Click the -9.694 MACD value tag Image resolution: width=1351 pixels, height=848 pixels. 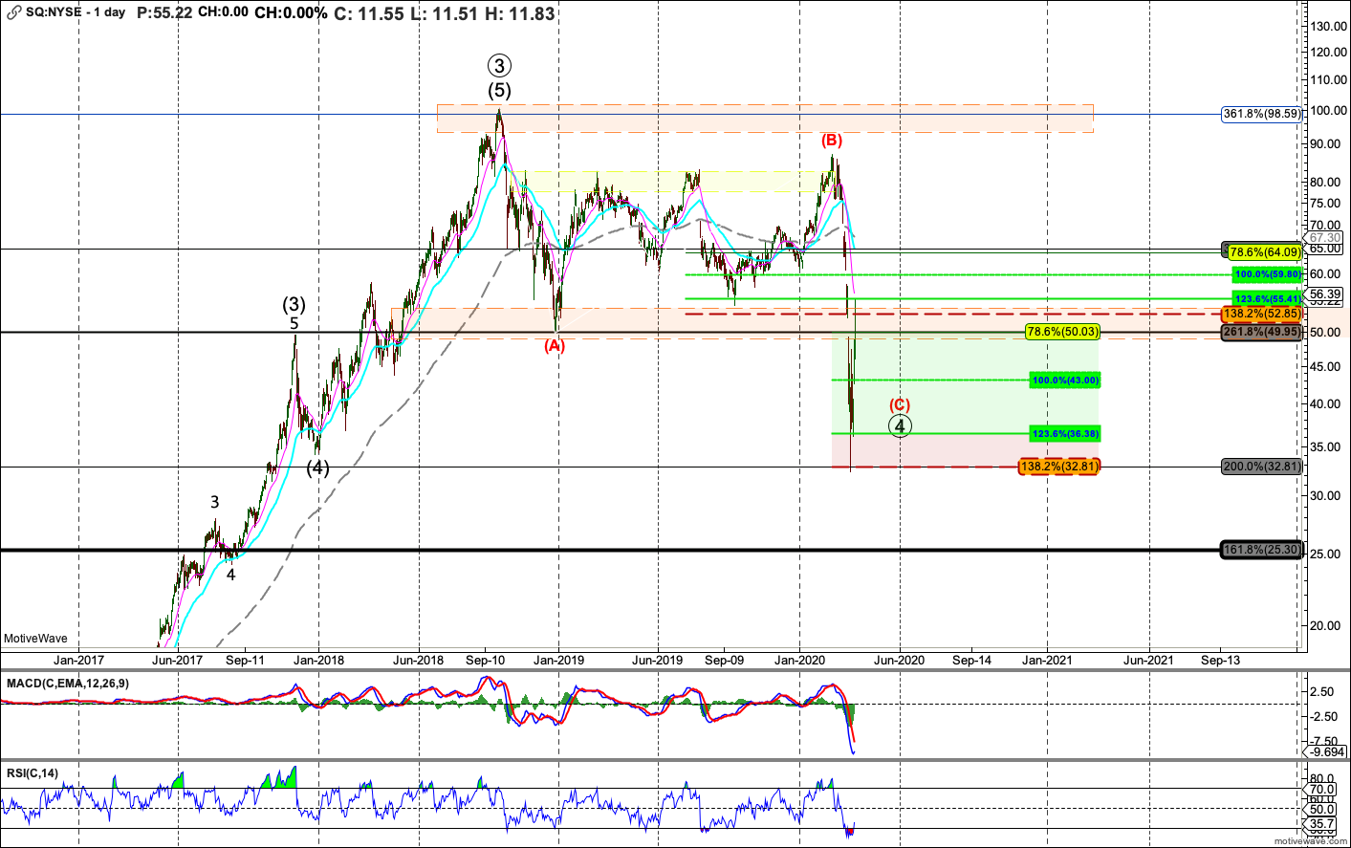[1327, 751]
